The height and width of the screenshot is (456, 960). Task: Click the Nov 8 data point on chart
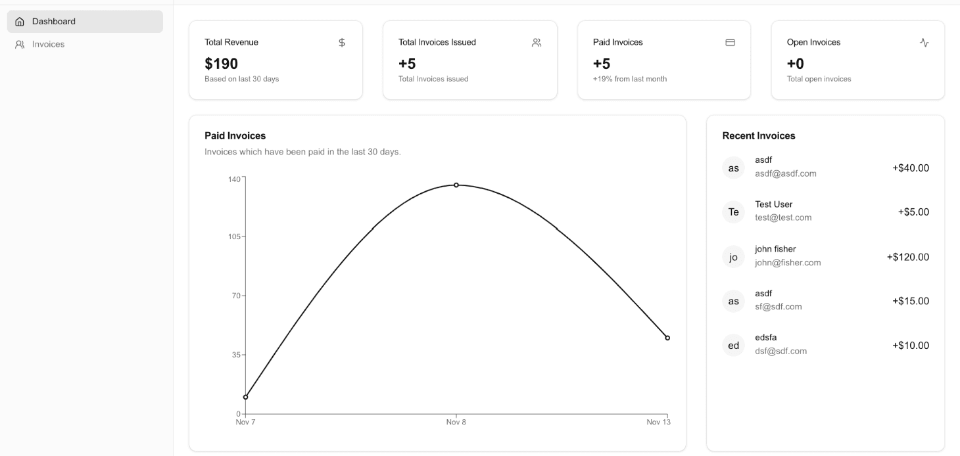coord(456,185)
